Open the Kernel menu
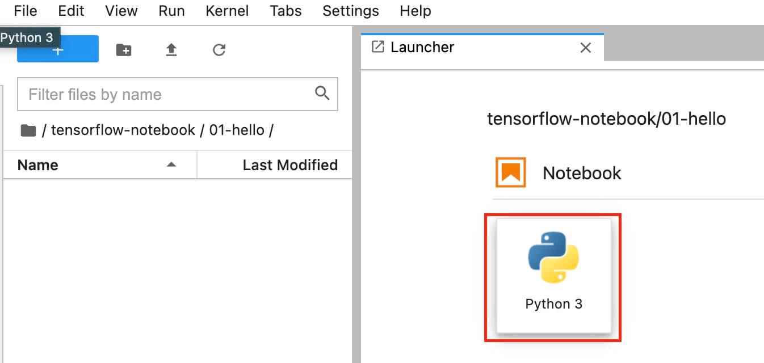Viewport: 764px width, 363px height. pos(227,11)
